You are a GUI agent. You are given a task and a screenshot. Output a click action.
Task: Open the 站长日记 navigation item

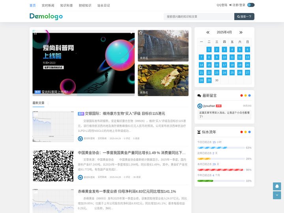(104, 6)
